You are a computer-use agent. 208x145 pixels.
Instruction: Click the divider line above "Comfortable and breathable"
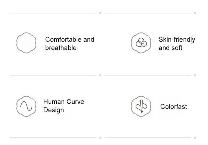point(53,13)
